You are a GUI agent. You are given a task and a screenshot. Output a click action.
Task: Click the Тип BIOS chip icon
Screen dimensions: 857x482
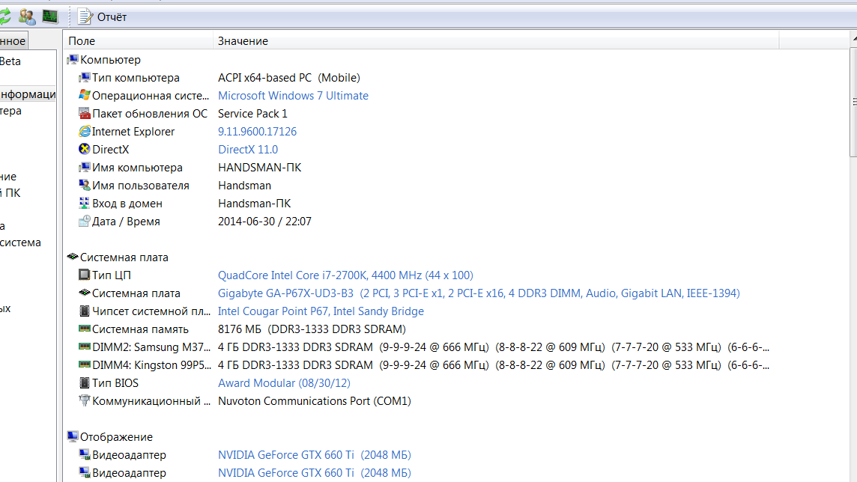(x=84, y=382)
